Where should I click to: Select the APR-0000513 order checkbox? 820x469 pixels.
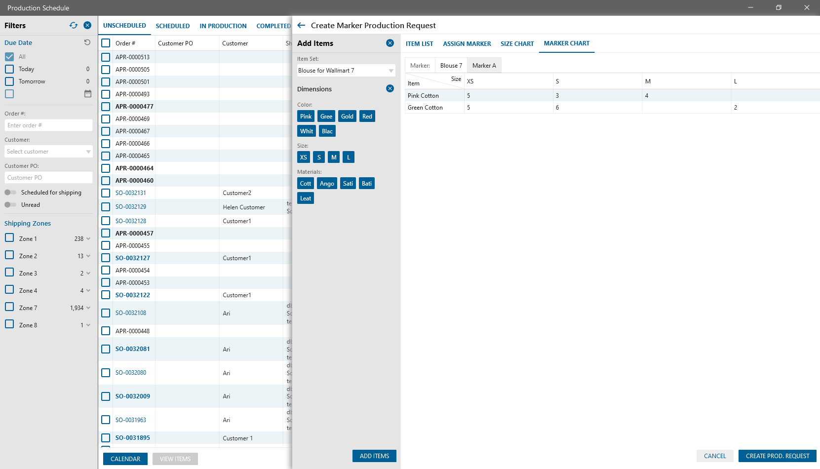(x=106, y=57)
